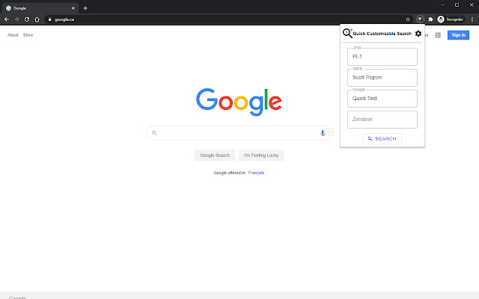This screenshot has width=479, height=299.
Task: Click the Google field with Quick Test
Action: tap(382, 98)
